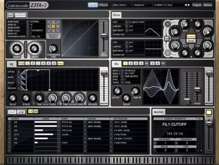Screen dimensions: 219x165
Task: Open the Portamento Mode dropdown
Action: (x=28, y=37)
